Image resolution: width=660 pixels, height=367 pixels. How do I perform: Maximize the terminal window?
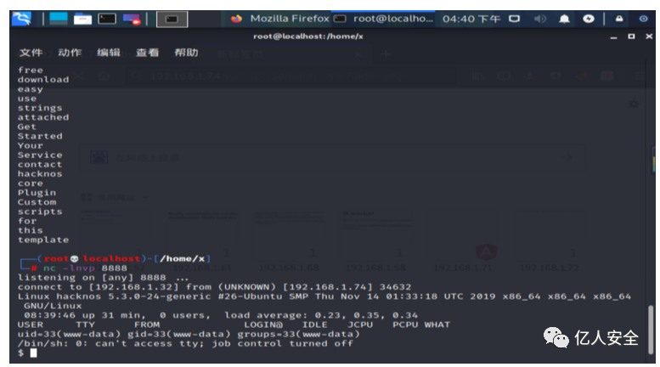click(631, 37)
